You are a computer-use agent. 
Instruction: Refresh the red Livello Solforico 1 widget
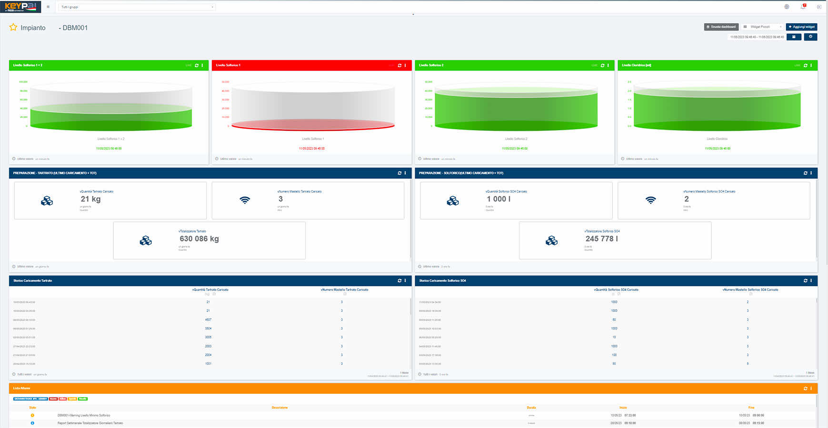[399, 65]
